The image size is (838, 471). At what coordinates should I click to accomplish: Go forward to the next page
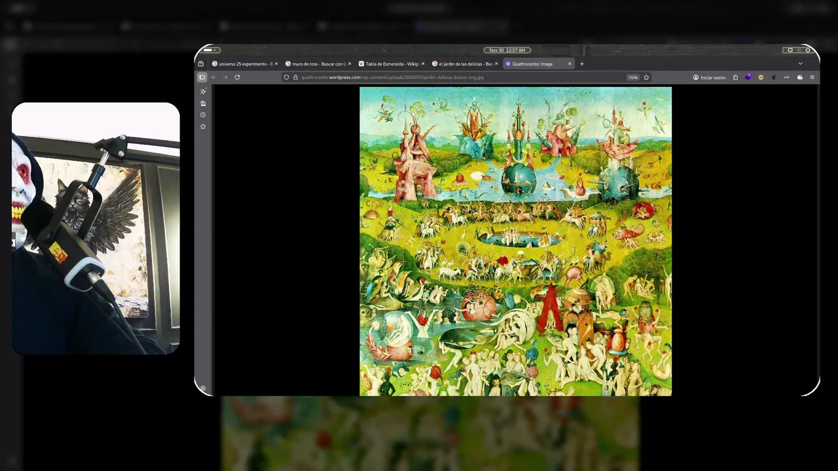click(225, 77)
